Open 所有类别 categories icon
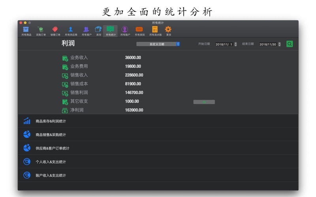This screenshot has height=197, width=316. [x=139, y=30]
